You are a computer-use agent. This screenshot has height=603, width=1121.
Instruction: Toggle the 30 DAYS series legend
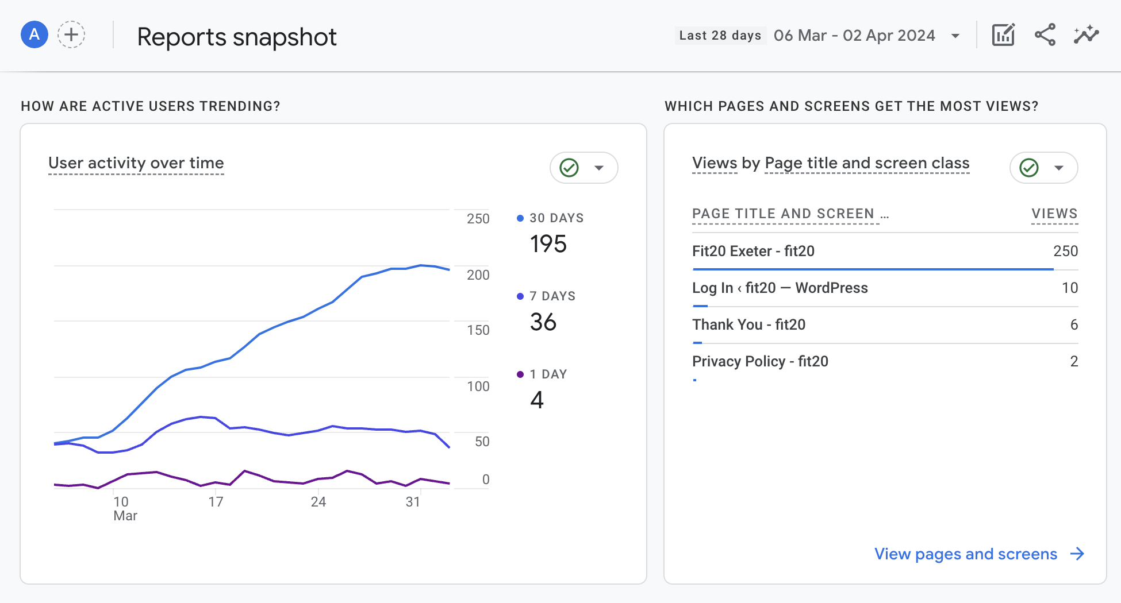pyautogui.click(x=550, y=218)
